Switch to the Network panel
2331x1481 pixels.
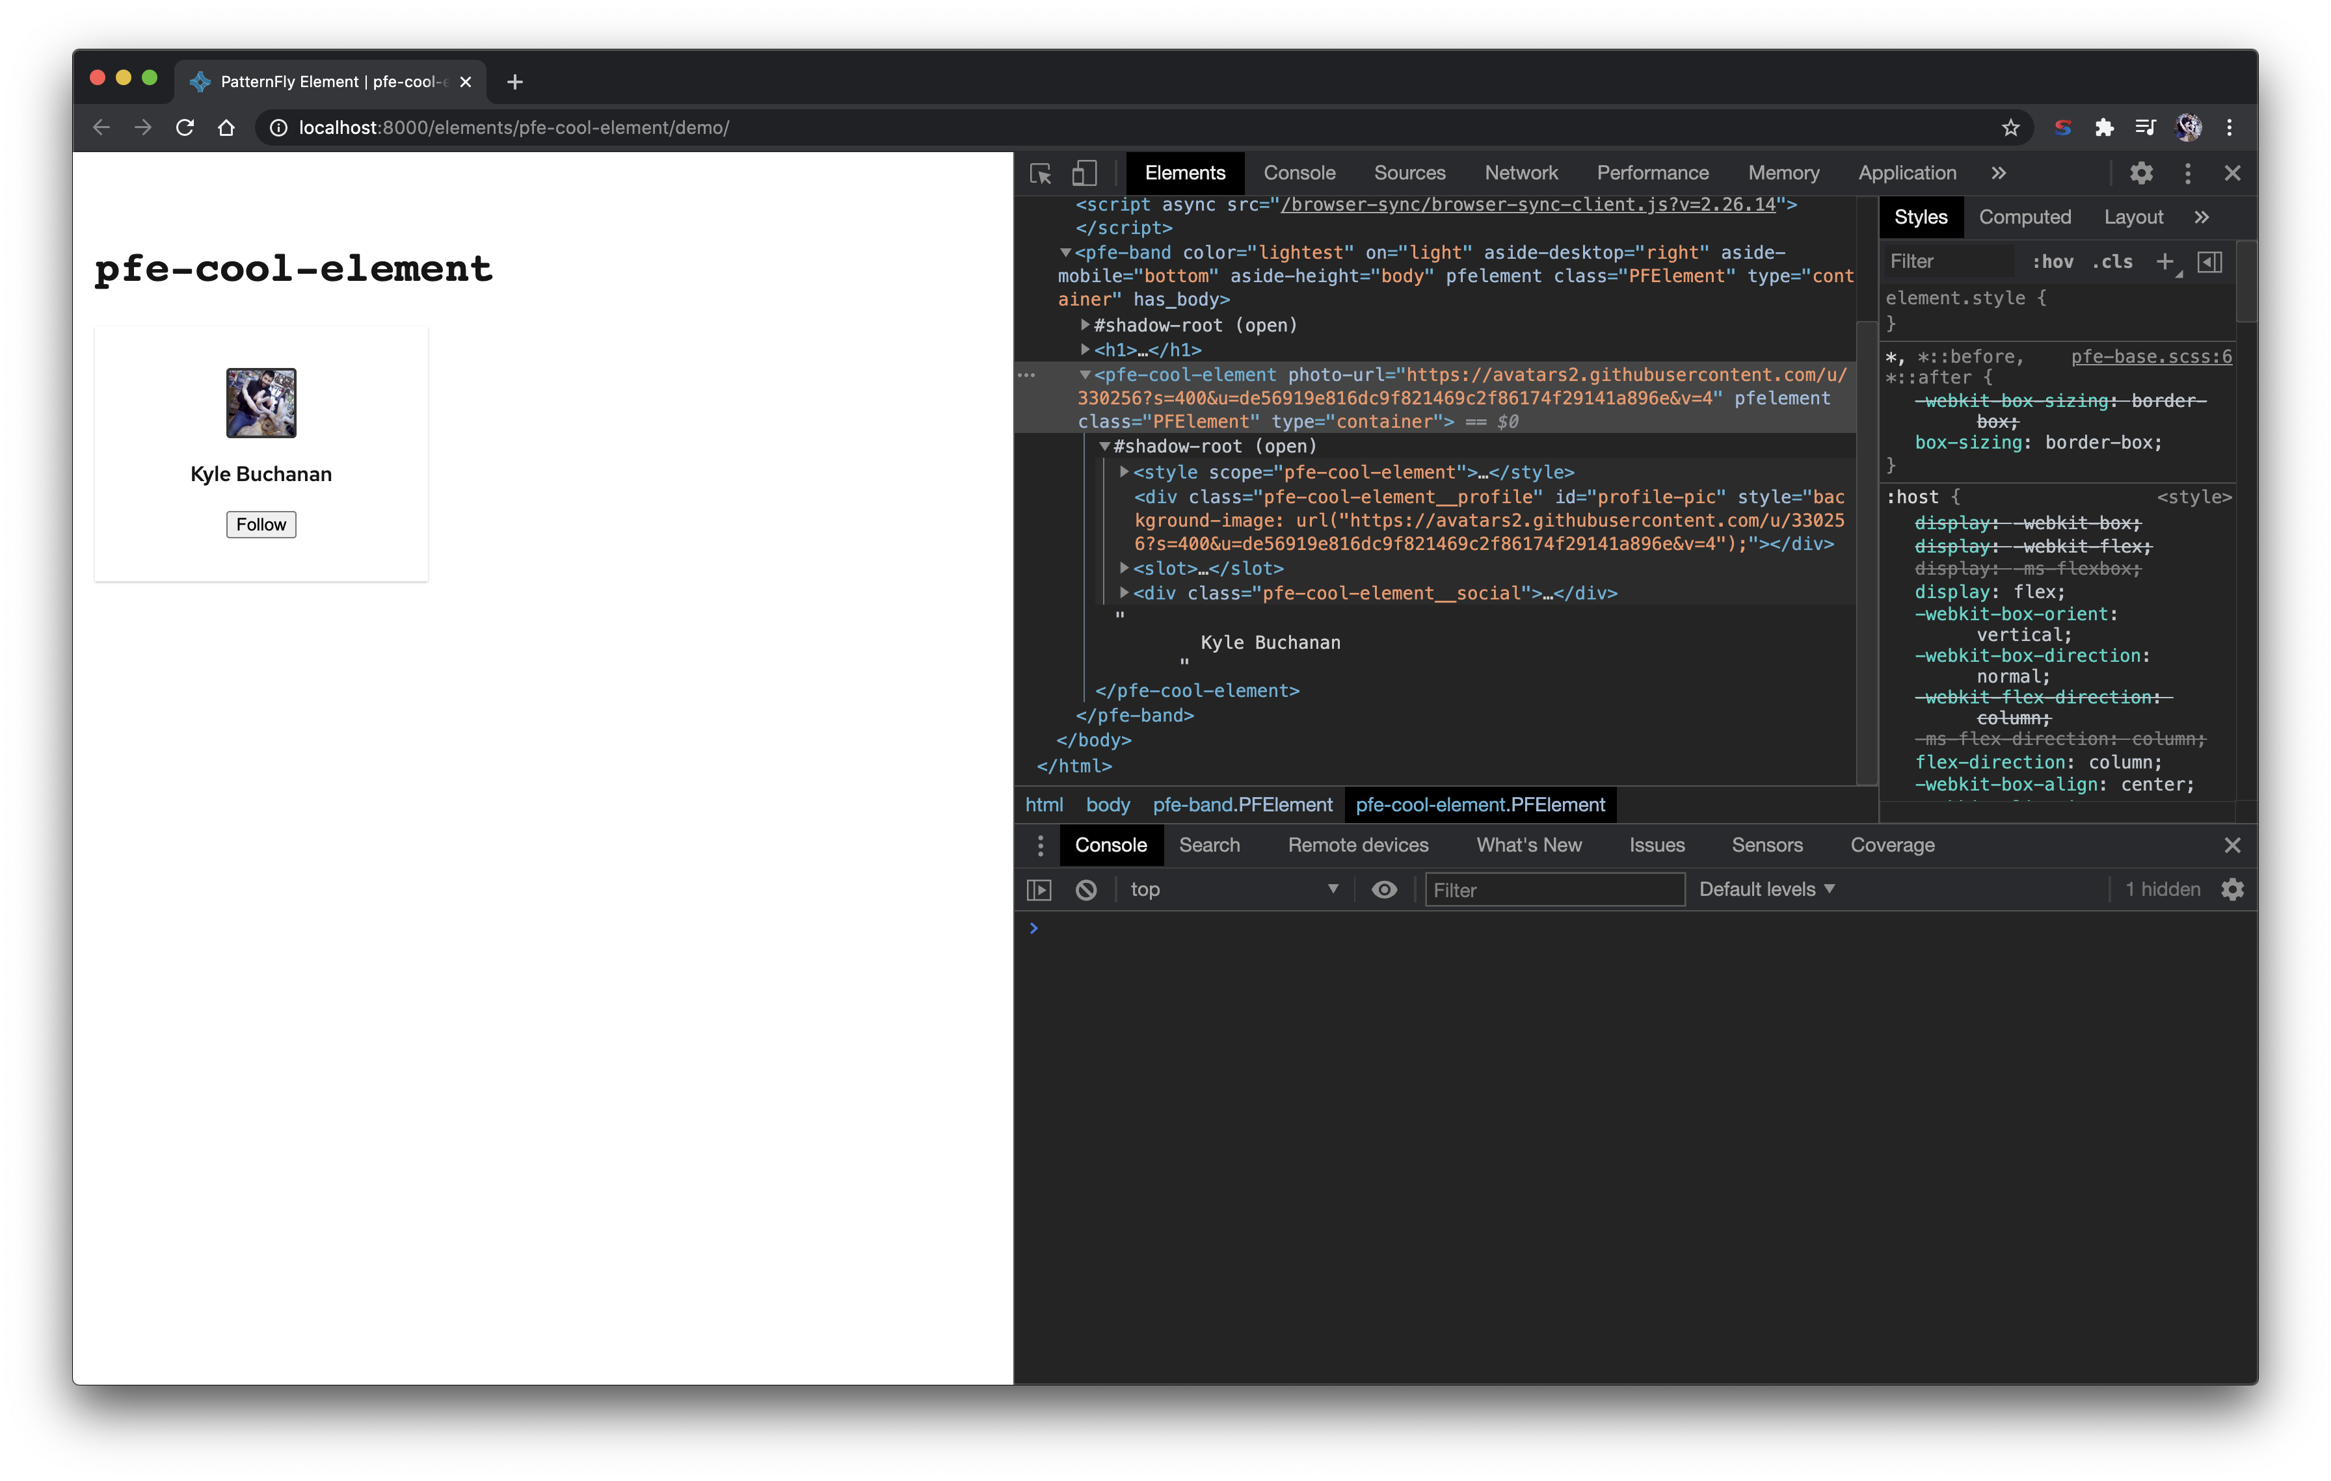pos(1521,173)
